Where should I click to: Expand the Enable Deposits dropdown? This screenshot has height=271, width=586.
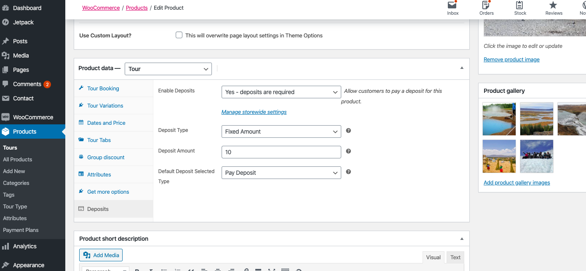[281, 92]
